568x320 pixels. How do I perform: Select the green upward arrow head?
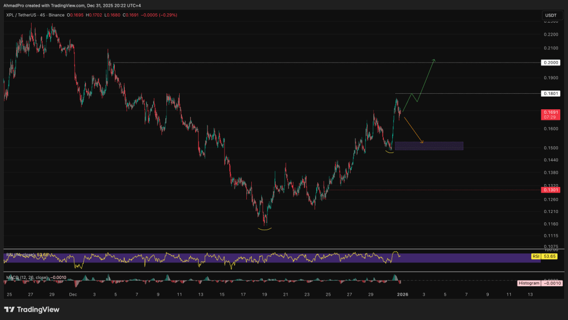click(434, 60)
